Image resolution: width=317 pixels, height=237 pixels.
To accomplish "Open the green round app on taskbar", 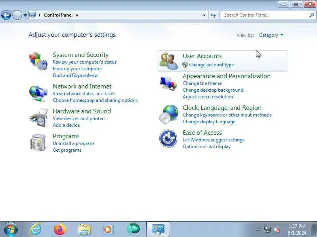I will pyautogui.click(x=134, y=229).
